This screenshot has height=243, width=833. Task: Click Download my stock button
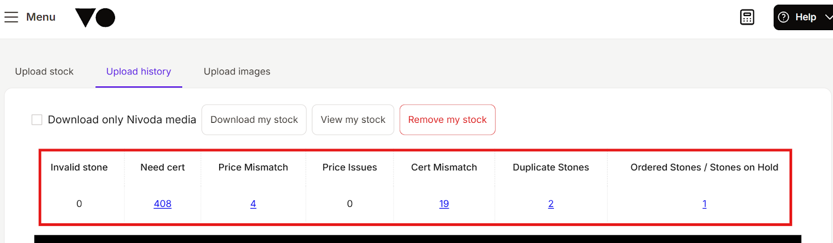[254, 120]
